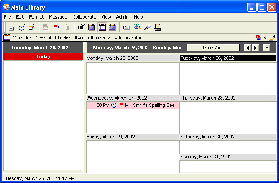279x183 pixels.
Task: Click the magnifying glass search icon
Action: (x=148, y=27)
